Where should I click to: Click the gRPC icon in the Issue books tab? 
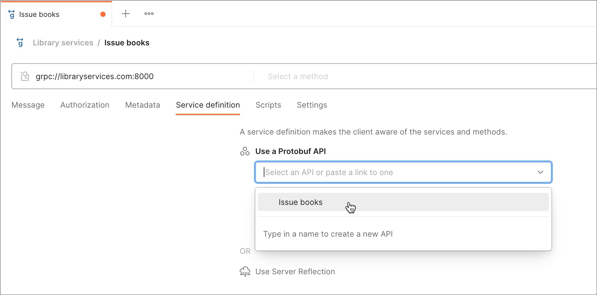tap(12, 14)
